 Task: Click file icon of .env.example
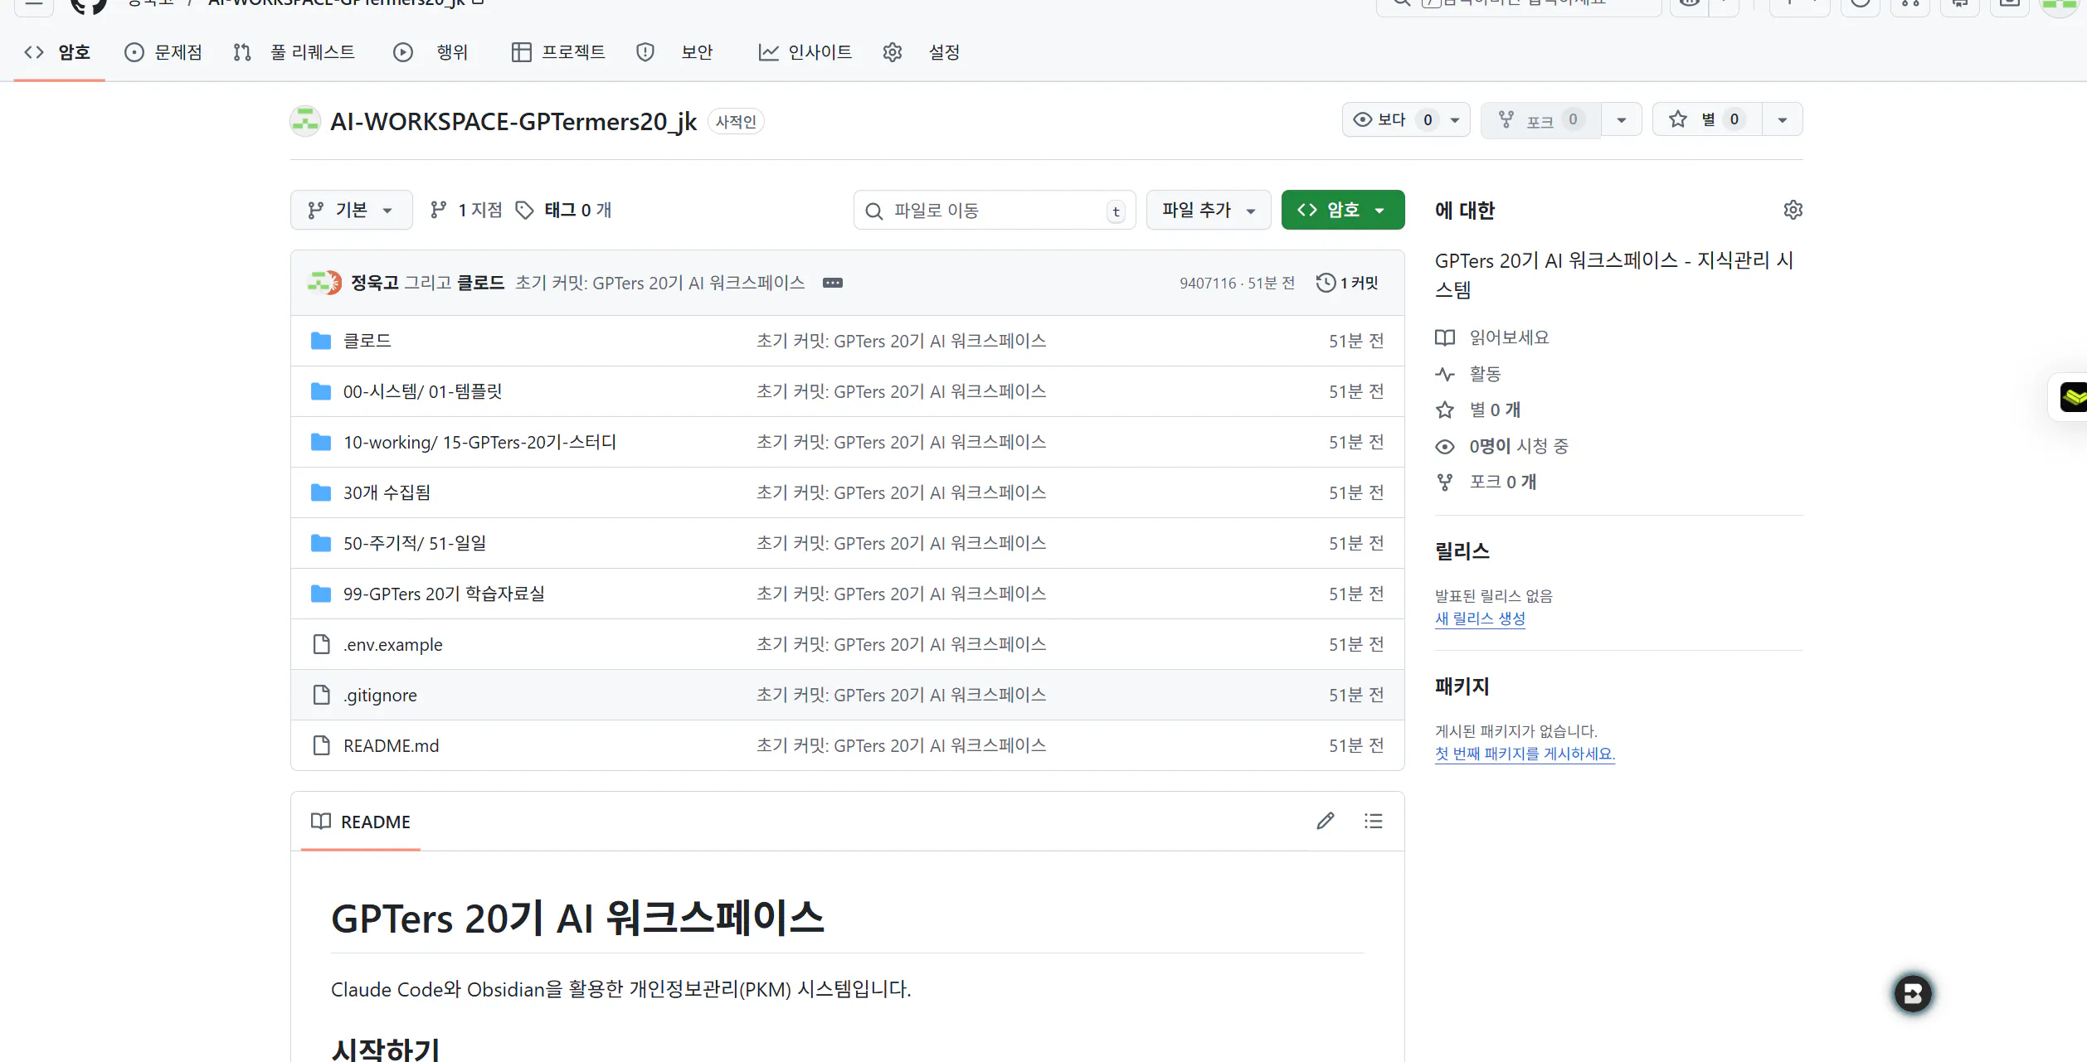[x=321, y=644]
